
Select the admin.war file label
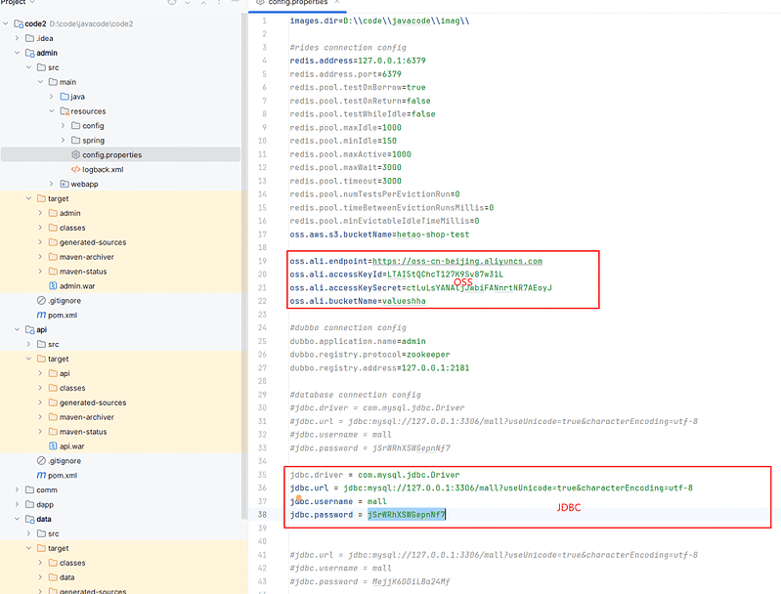coord(77,286)
